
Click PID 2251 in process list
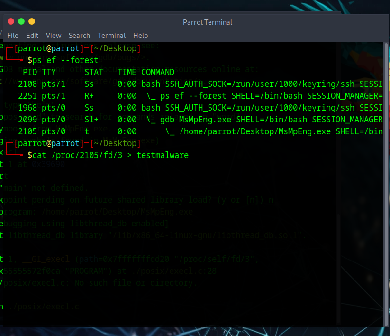[27, 96]
